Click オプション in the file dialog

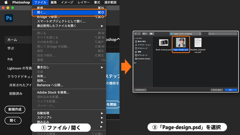point(140,90)
